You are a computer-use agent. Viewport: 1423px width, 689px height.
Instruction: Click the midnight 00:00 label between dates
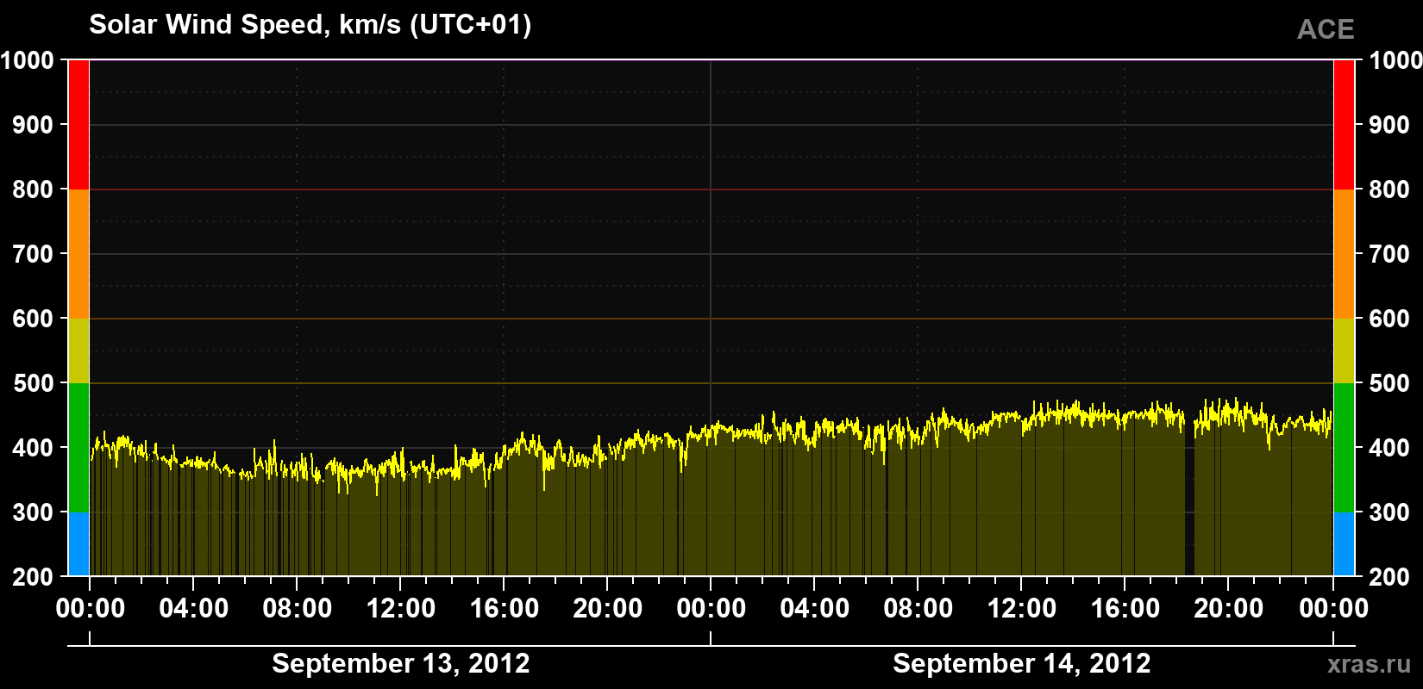click(x=711, y=609)
